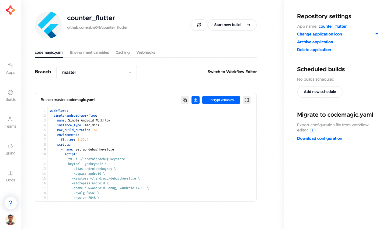The width and height of the screenshot is (390, 229).
Task: Click the '-storepass android' line
Action: coord(90,183)
